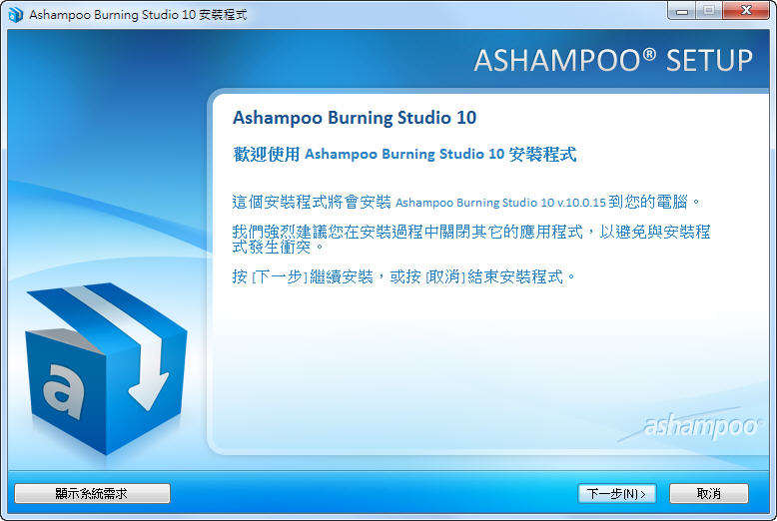Close the setup window
The width and height of the screenshot is (777, 521).
pos(746,11)
